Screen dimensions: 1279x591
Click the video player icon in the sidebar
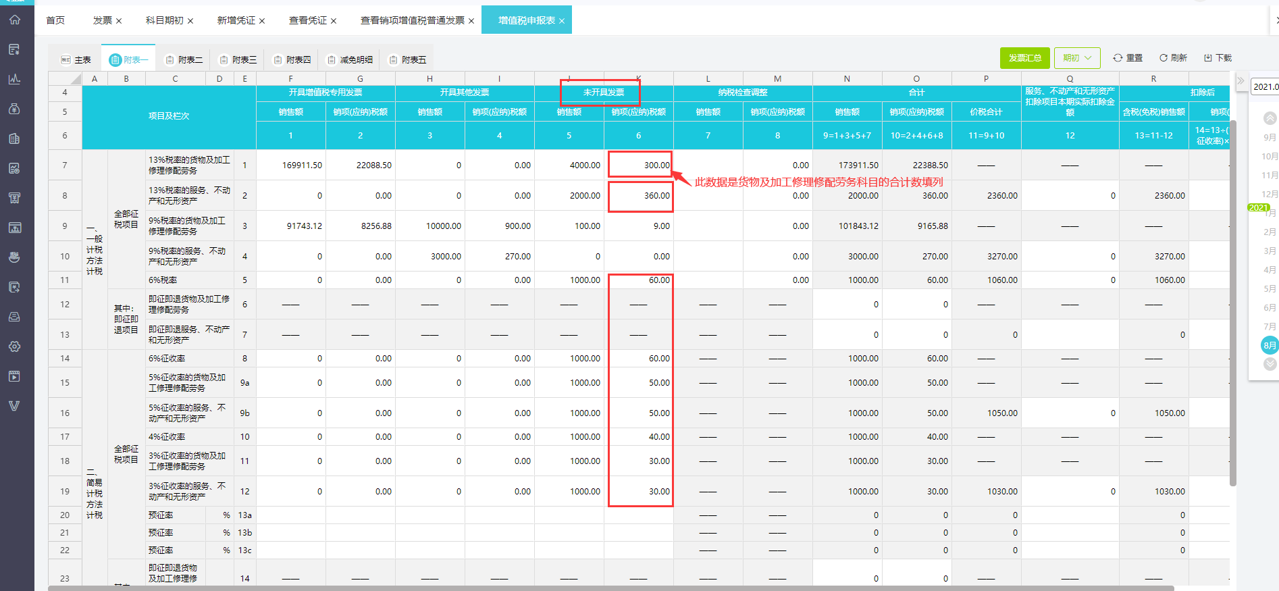point(15,376)
